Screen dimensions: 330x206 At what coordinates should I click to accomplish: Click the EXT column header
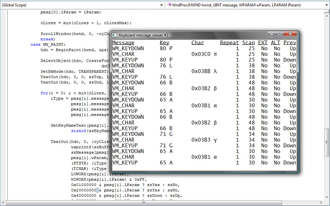click(263, 43)
